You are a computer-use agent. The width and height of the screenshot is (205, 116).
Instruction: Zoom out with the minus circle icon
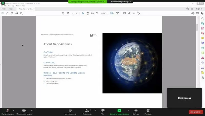click(x=93, y=13)
